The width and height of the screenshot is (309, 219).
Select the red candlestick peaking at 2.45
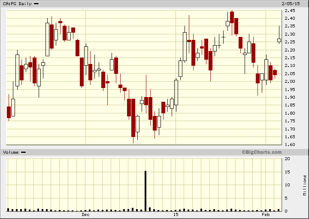tap(232, 17)
